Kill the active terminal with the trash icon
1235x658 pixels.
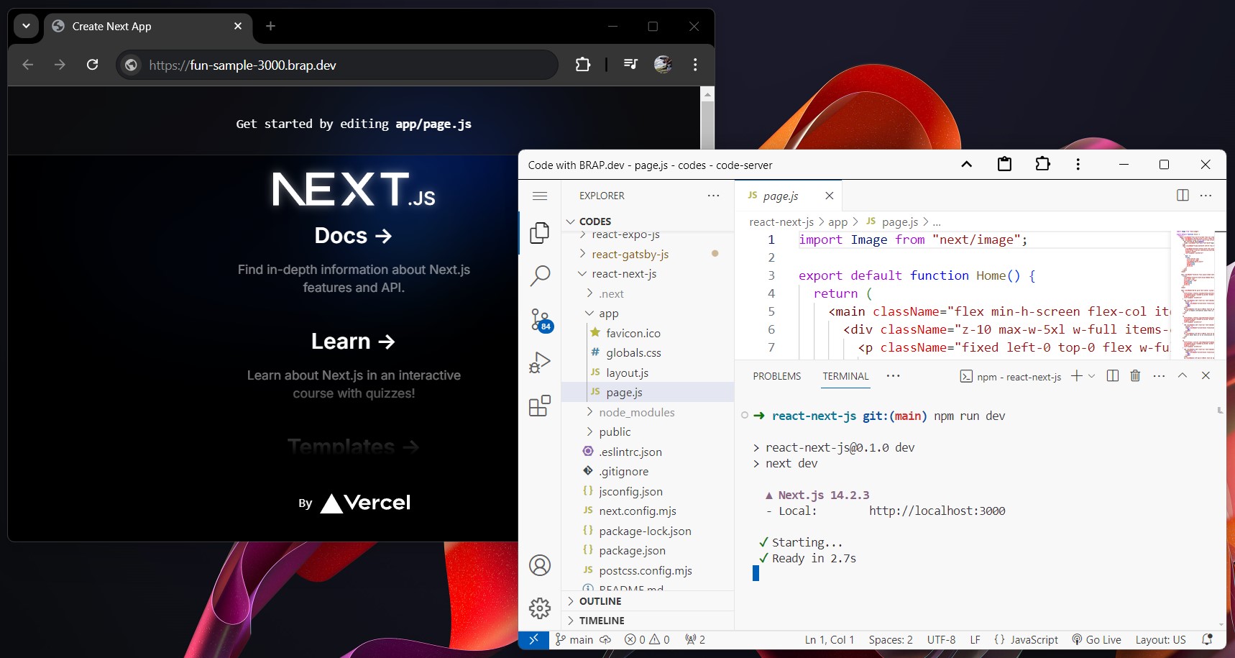point(1135,375)
